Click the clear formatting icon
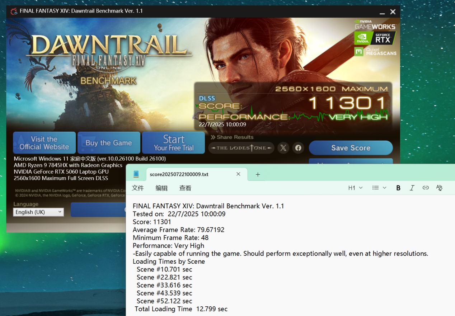This screenshot has width=455, height=316. click(x=439, y=188)
